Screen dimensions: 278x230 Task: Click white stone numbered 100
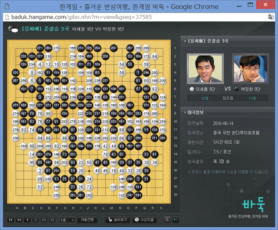point(16,138)
